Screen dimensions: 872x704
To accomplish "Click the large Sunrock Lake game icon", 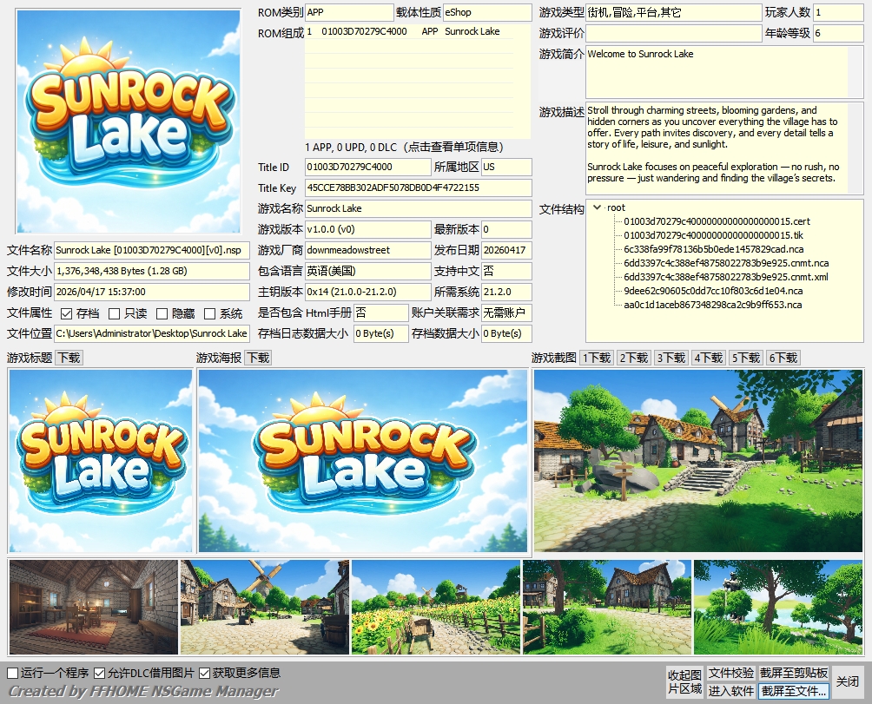I will (129, 122).
